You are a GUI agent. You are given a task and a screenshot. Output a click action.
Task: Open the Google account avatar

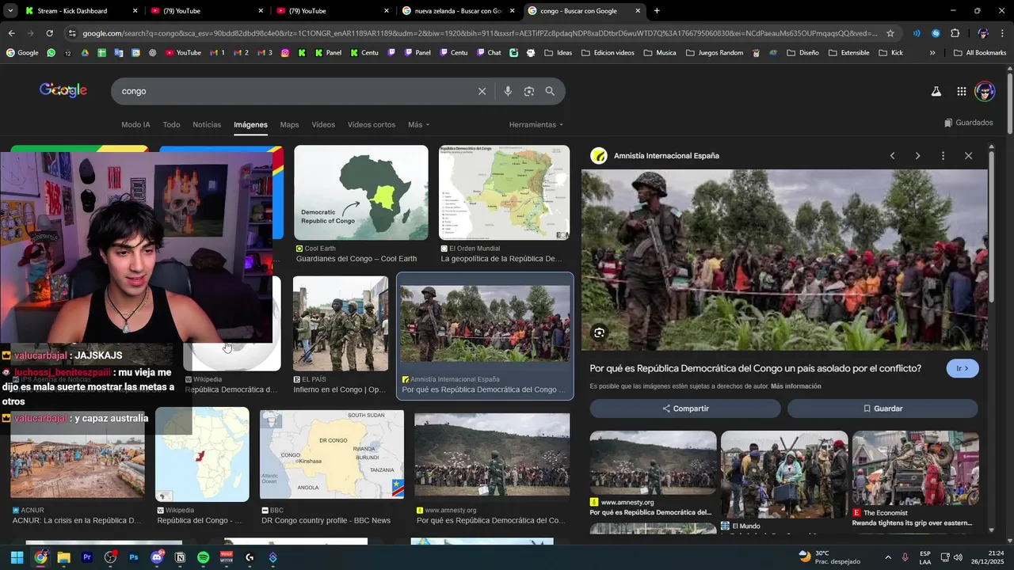tap(985, 91)
